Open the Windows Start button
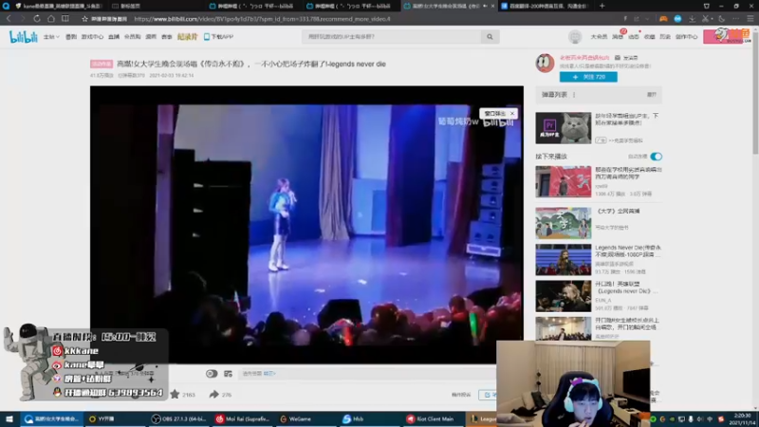This screenshot has height=427, width=759. 9,418
